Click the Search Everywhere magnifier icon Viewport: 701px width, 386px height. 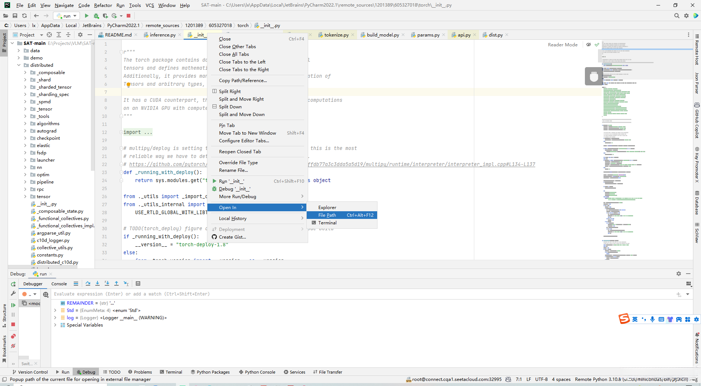pos(677,16)
